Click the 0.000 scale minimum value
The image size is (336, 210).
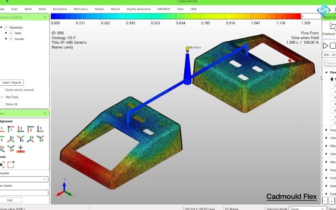(55, 23)
